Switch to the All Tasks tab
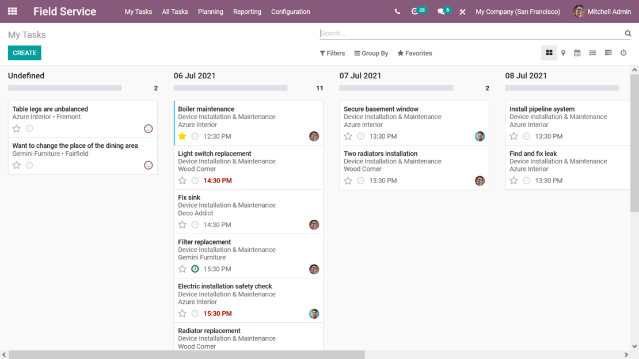The image size is (639, 359). [174, 12]
